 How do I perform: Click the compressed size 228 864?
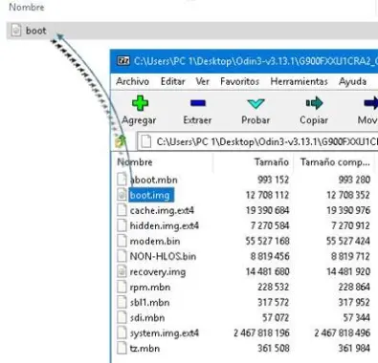354,287
